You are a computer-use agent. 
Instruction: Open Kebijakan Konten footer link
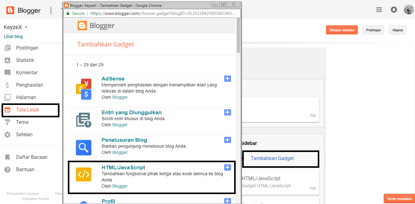pyautogui.click(x=36, y=199)
